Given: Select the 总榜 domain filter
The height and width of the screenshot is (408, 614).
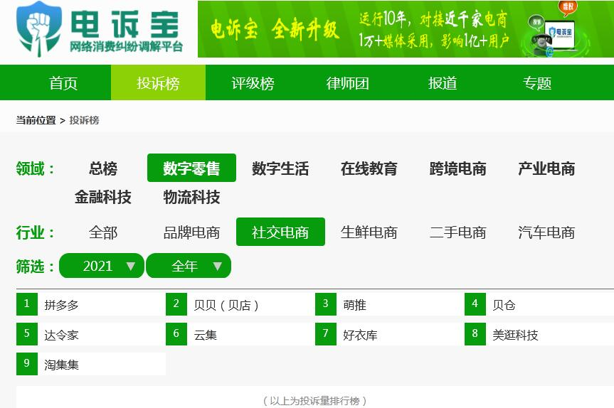Looking at the screenshot, I should [x=103, y=168].
